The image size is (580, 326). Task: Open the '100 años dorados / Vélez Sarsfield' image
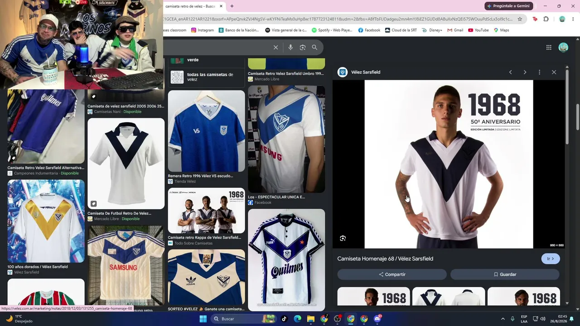(x=46, y=221)
